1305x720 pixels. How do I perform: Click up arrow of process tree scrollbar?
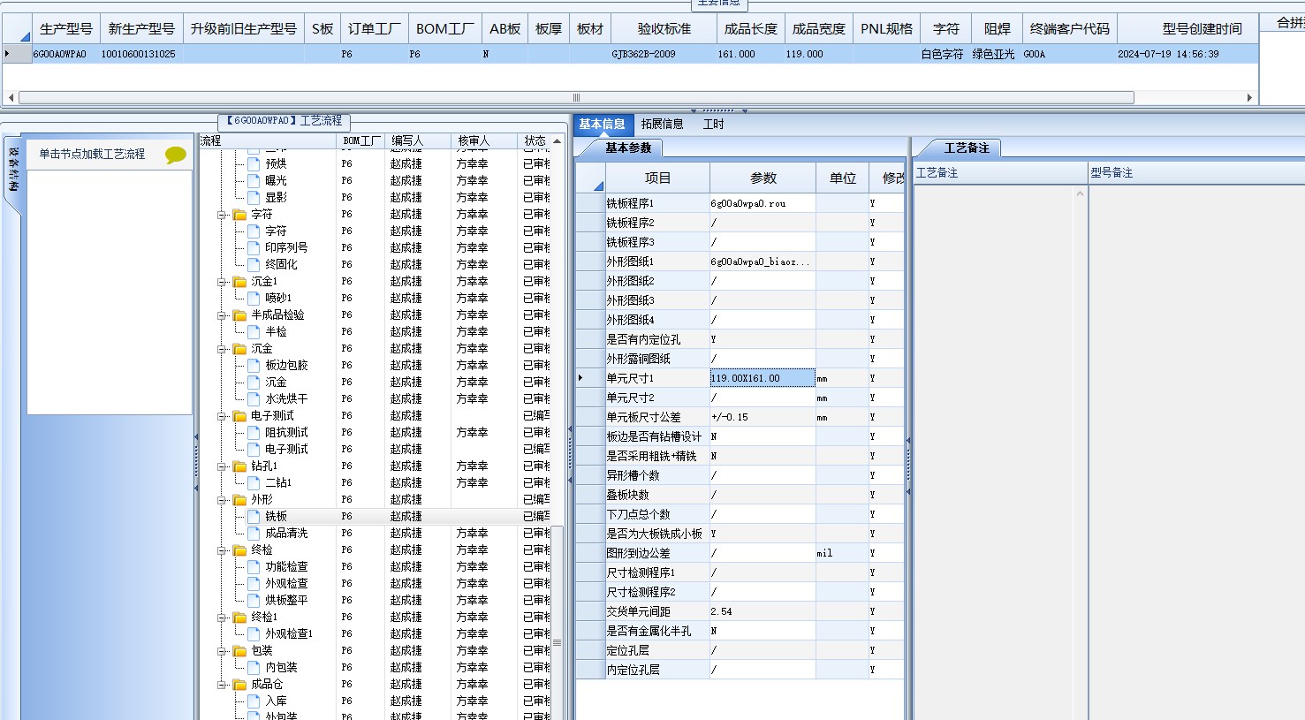coord(557,140)
